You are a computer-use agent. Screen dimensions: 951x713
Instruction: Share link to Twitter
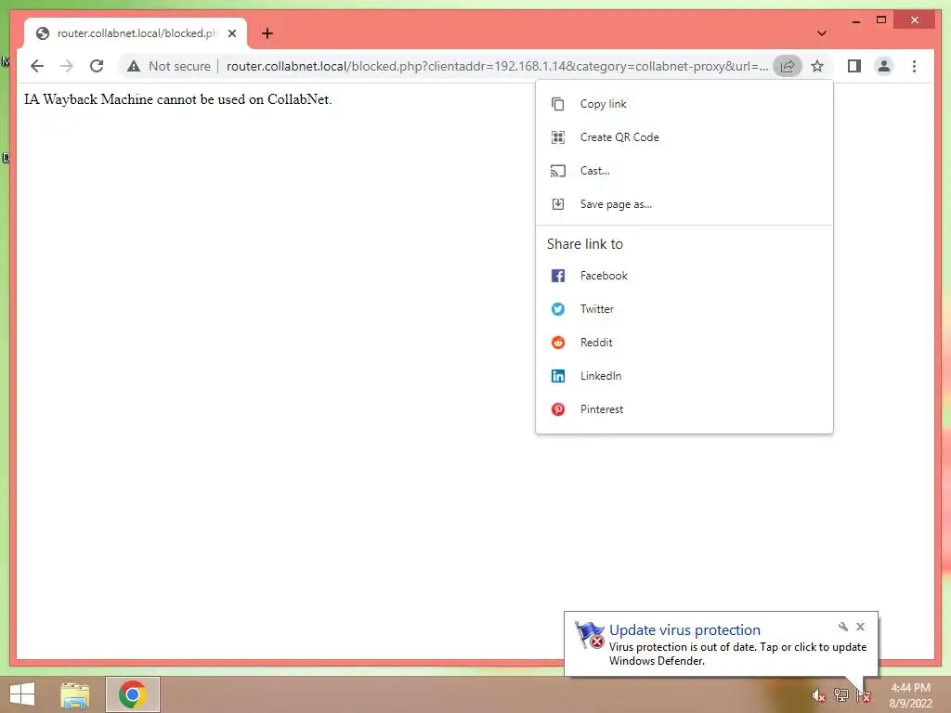point(684,308)
